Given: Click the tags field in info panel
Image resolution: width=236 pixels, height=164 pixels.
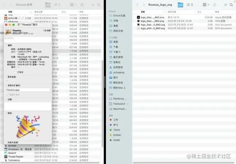Looking at the screenshot, I should [x=28, y=39].
